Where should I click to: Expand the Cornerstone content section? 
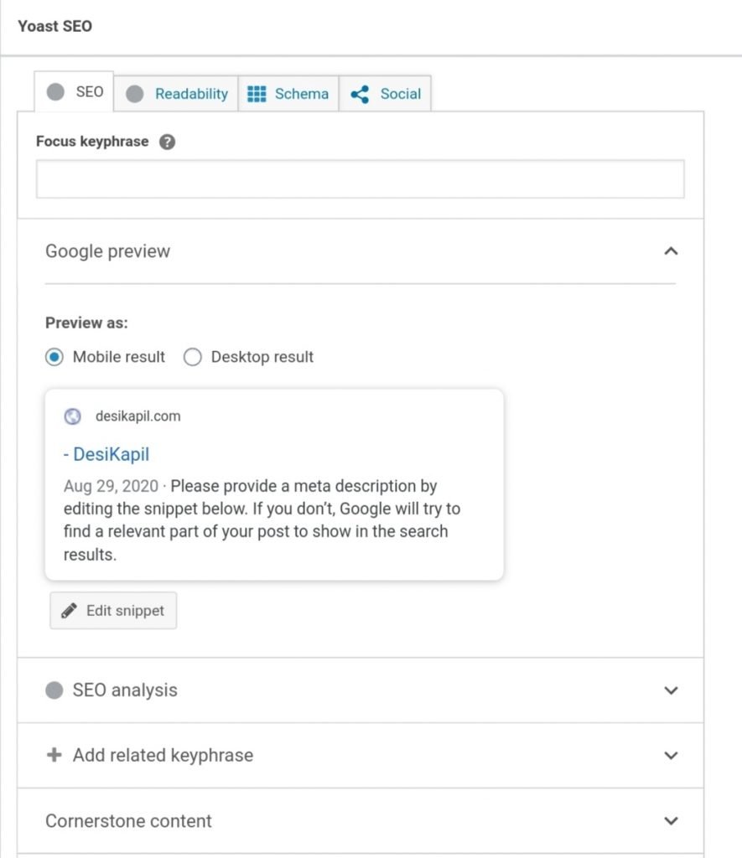pyautogui.click(x=670, y=821)
